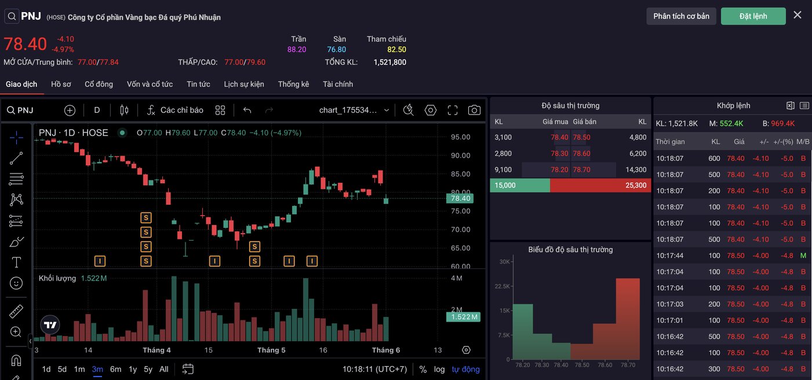Screen dimensions: 812x380
Task: Enter fullscreen chart mode
Action: click(x=453, y=110)
